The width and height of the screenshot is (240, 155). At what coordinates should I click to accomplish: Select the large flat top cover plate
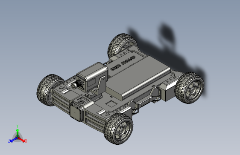pos(138,78)
